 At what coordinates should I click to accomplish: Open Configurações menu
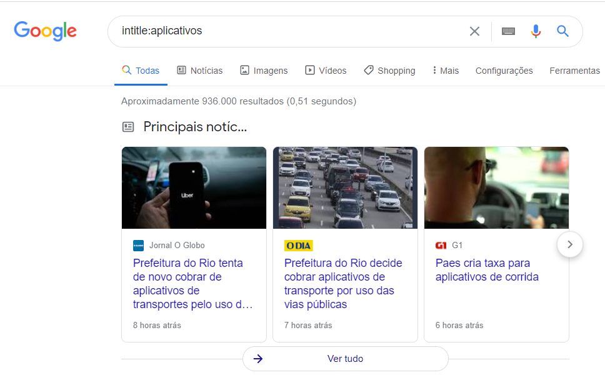504,71
